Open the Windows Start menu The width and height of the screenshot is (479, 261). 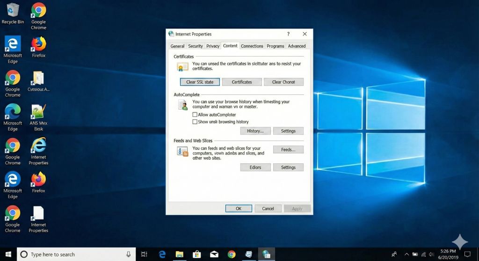[8, 254]
